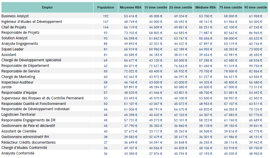
Task: Click the Médiane RBA column header
Action: 206,7
